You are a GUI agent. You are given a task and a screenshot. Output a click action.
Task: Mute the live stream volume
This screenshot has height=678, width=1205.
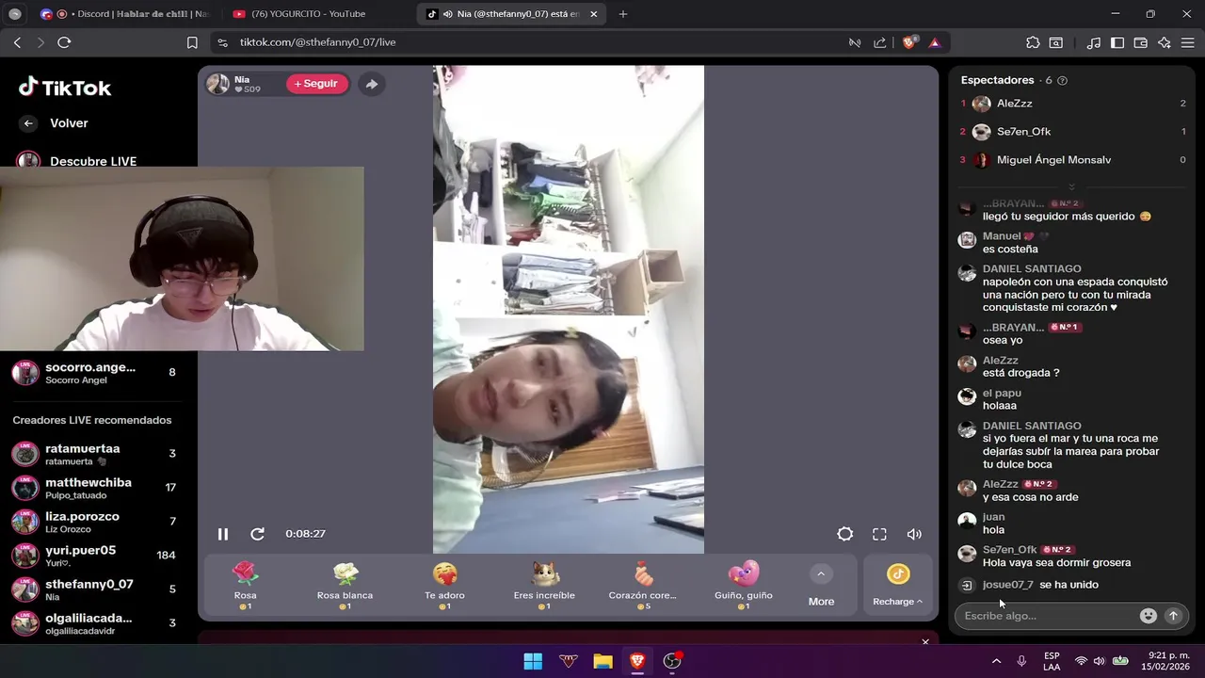[x=914, y=534]
